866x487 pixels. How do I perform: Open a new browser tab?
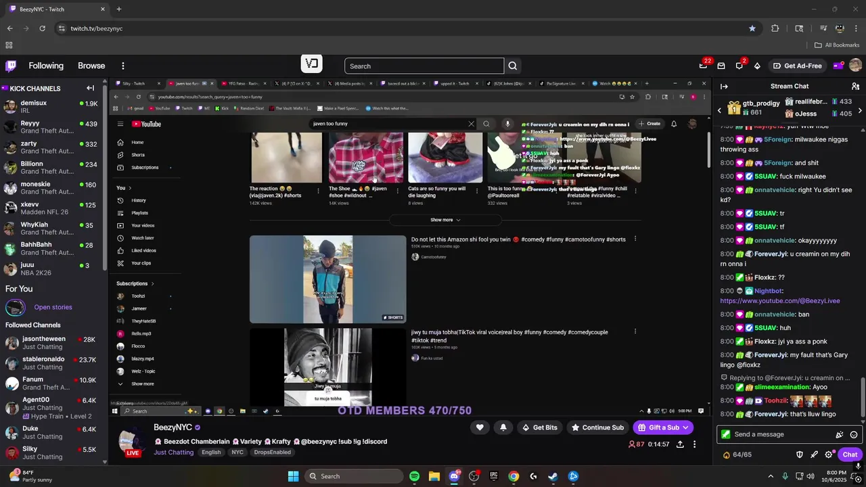[x=119, y=9]
